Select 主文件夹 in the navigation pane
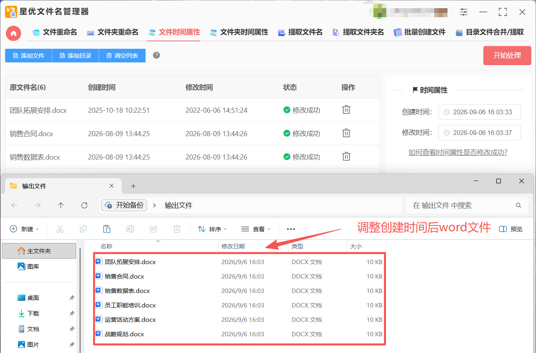 (x=39, y=251)
